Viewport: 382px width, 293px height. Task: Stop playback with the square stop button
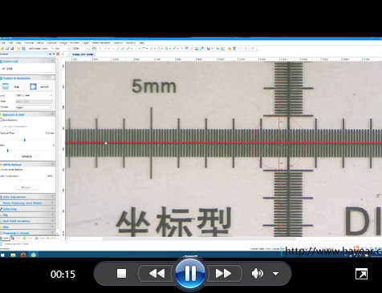[121, 274]
